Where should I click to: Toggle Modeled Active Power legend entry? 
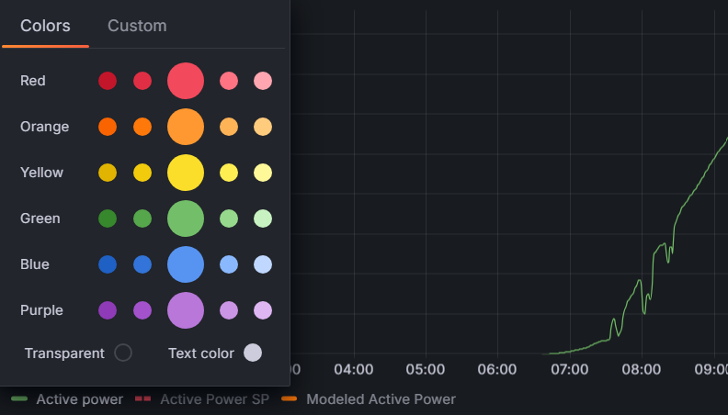pos(381,399)
